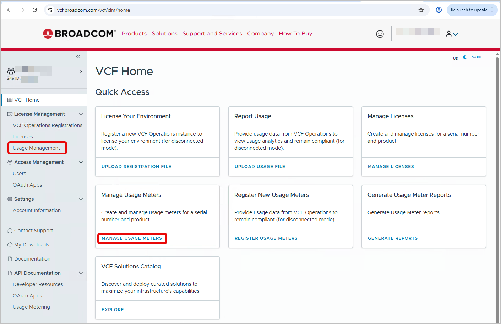Screen dimensions: 501x324
Task: Click the License Management icon
Action: tap(10, 114)
